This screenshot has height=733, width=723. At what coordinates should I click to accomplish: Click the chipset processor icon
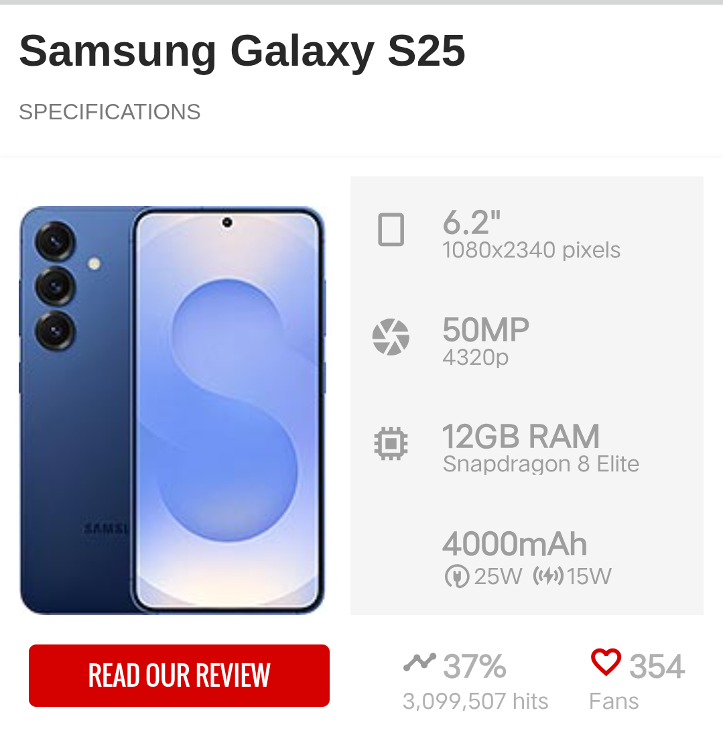coord(391,443)
